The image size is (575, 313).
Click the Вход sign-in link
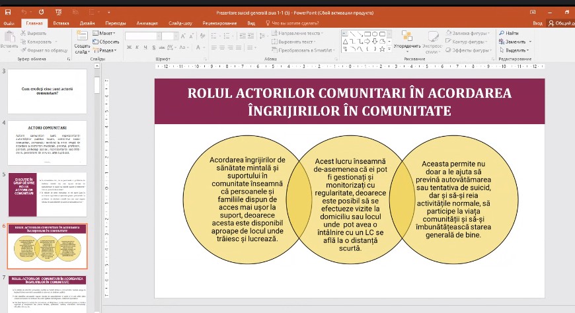537,23
